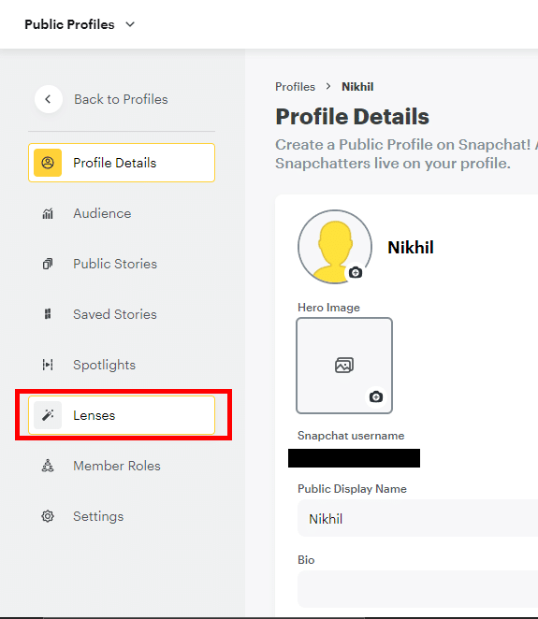
Task: Click the Public Stories stacked-cards icon
Action: click(48, 264)
